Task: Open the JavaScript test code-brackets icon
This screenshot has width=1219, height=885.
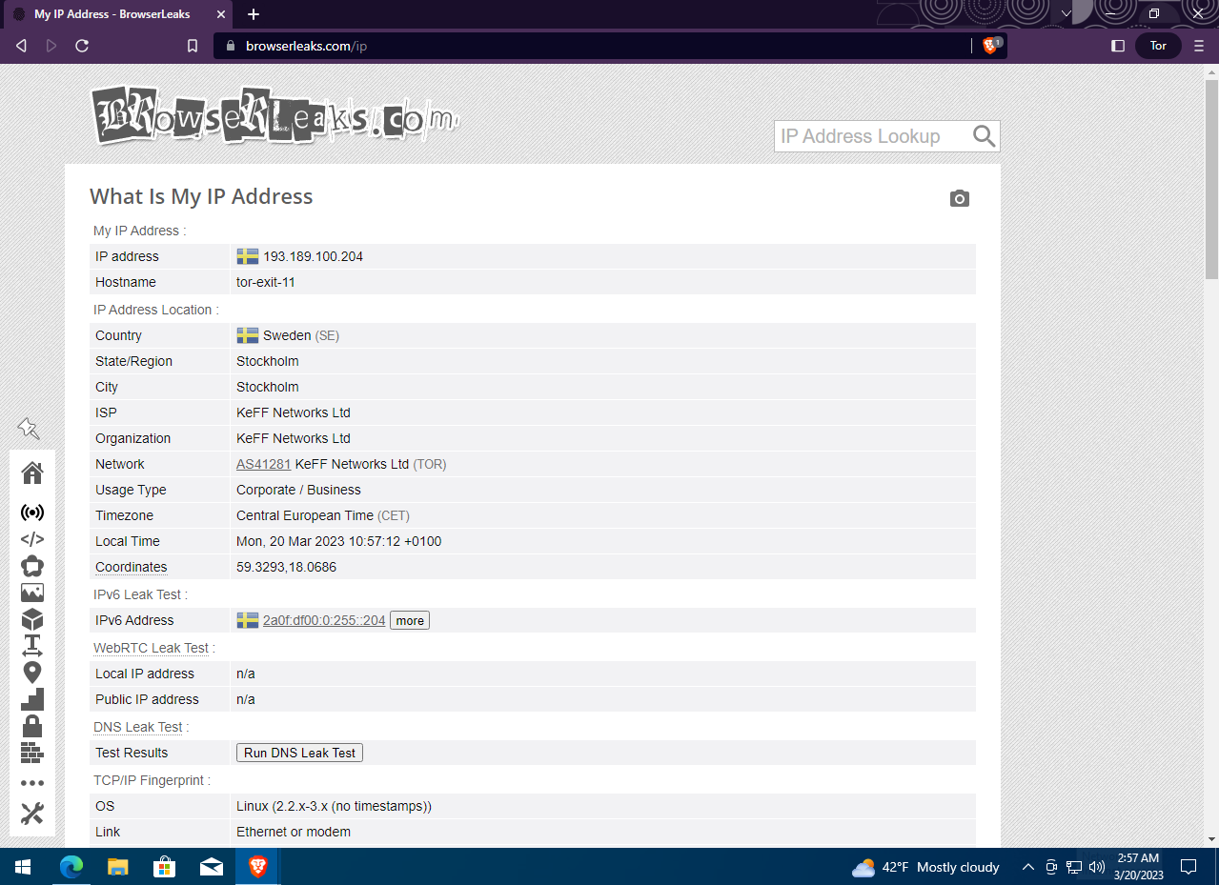Action: pyautogui.click(x=32, y=539)
